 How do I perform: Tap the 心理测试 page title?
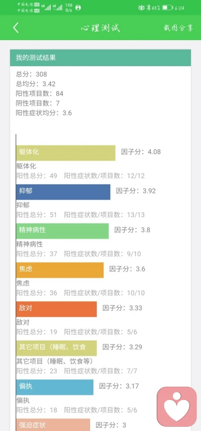[x=100, y=28]
